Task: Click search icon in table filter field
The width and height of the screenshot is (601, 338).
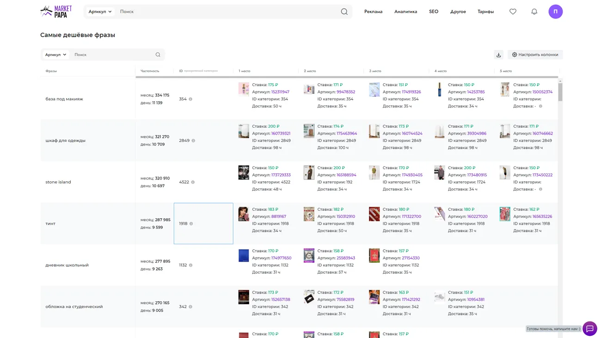Action: point(158,55)
